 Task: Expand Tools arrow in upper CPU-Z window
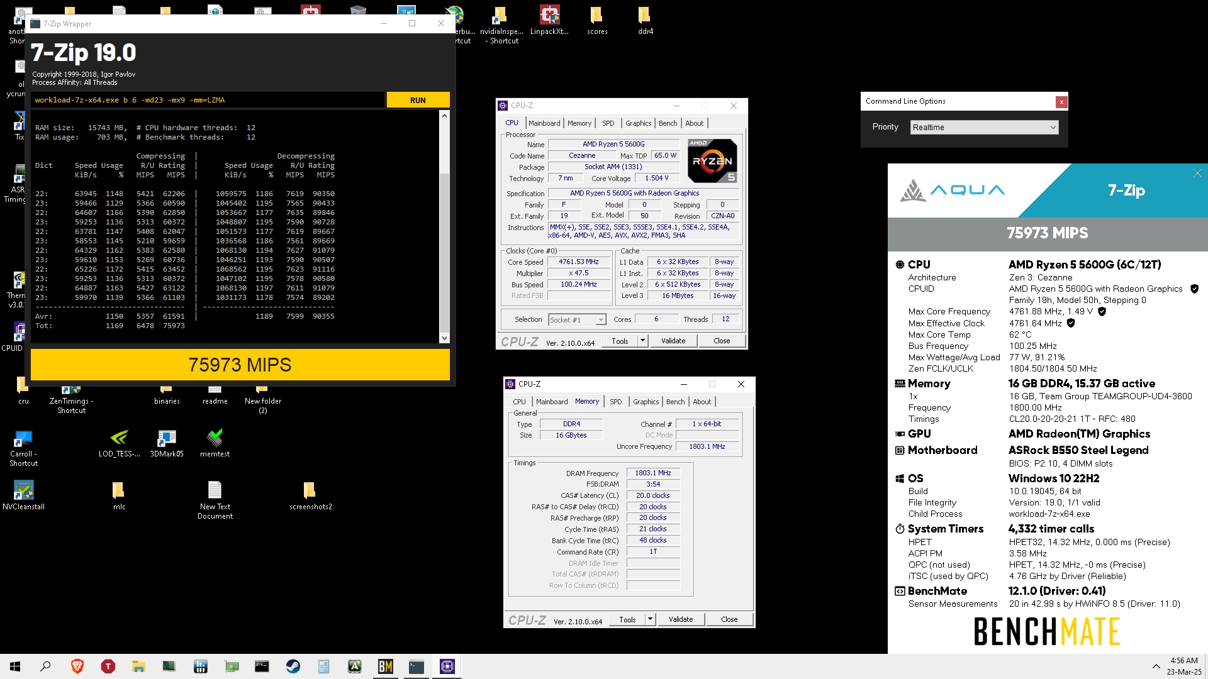coord(642,341)
